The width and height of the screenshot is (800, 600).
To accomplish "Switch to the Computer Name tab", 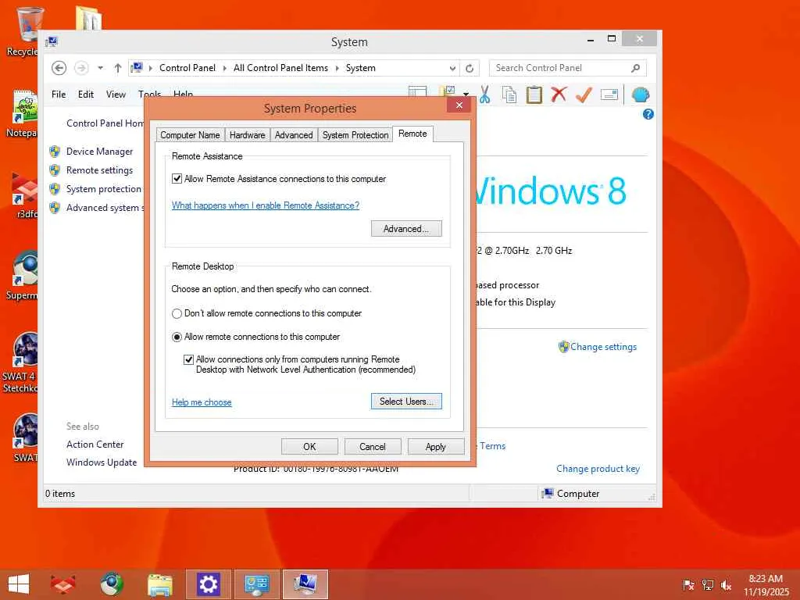I will [x=190, y=135].
